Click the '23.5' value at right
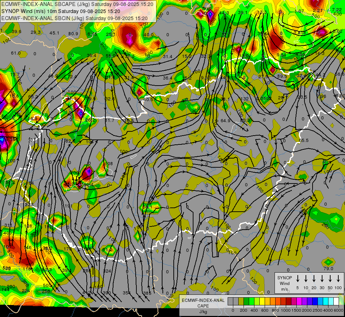 point(302,97)
